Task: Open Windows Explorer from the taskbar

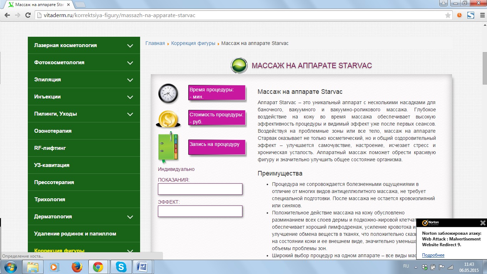Action: [33, 267]
